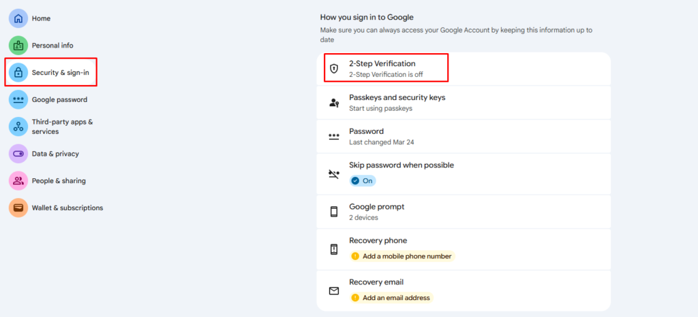The image size is (698, 317).
Task: Click '2 devices' text
Action: pyautogui.click(x=364, y=218)
